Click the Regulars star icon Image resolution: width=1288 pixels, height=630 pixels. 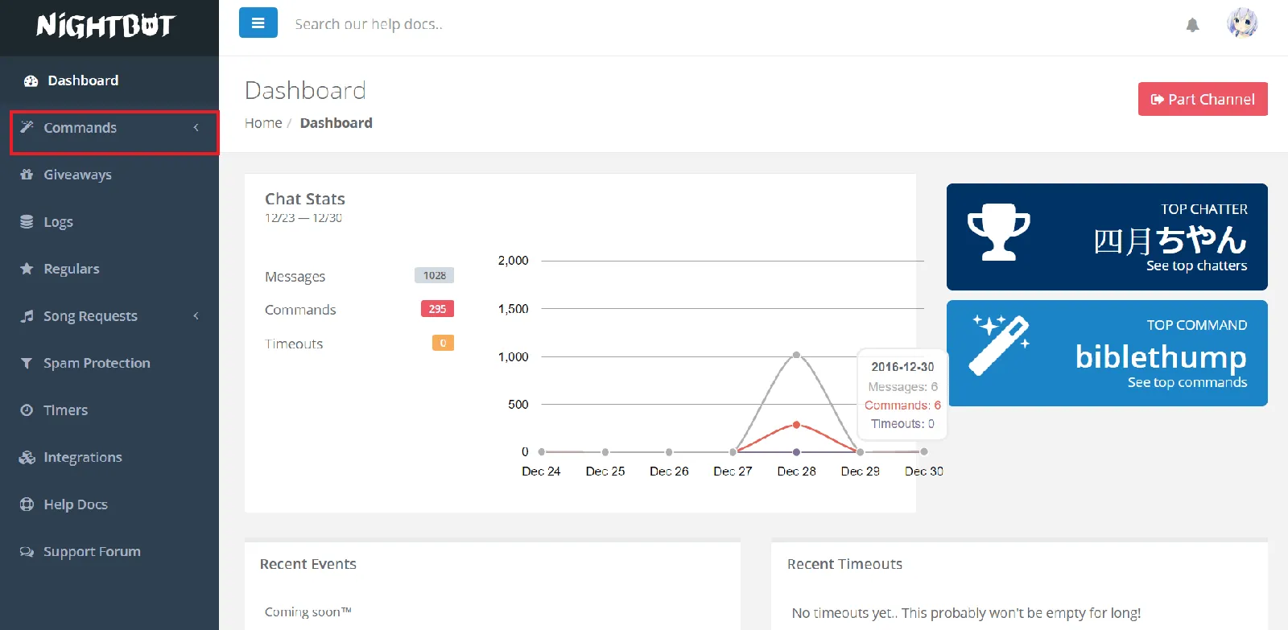(27, 269)
